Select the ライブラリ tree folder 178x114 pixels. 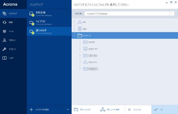[92, 42]
